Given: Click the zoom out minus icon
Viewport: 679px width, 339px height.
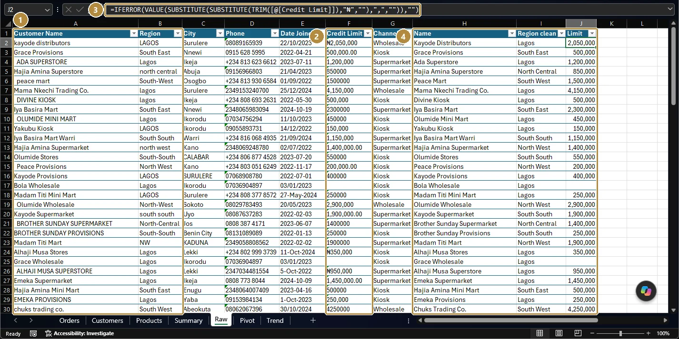Looking at the screenshot, I should (592, 333).
